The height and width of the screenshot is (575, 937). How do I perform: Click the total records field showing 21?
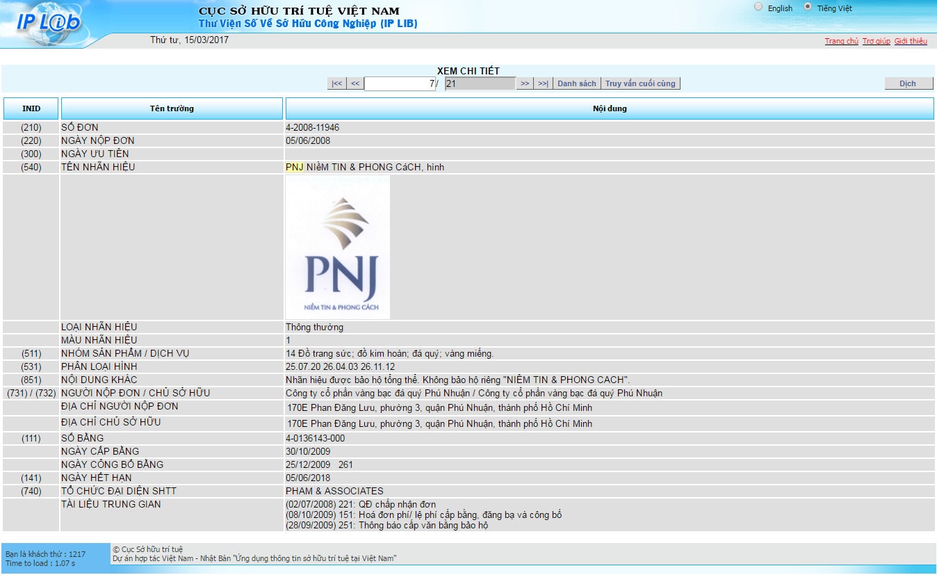click(x=480, y=83)
